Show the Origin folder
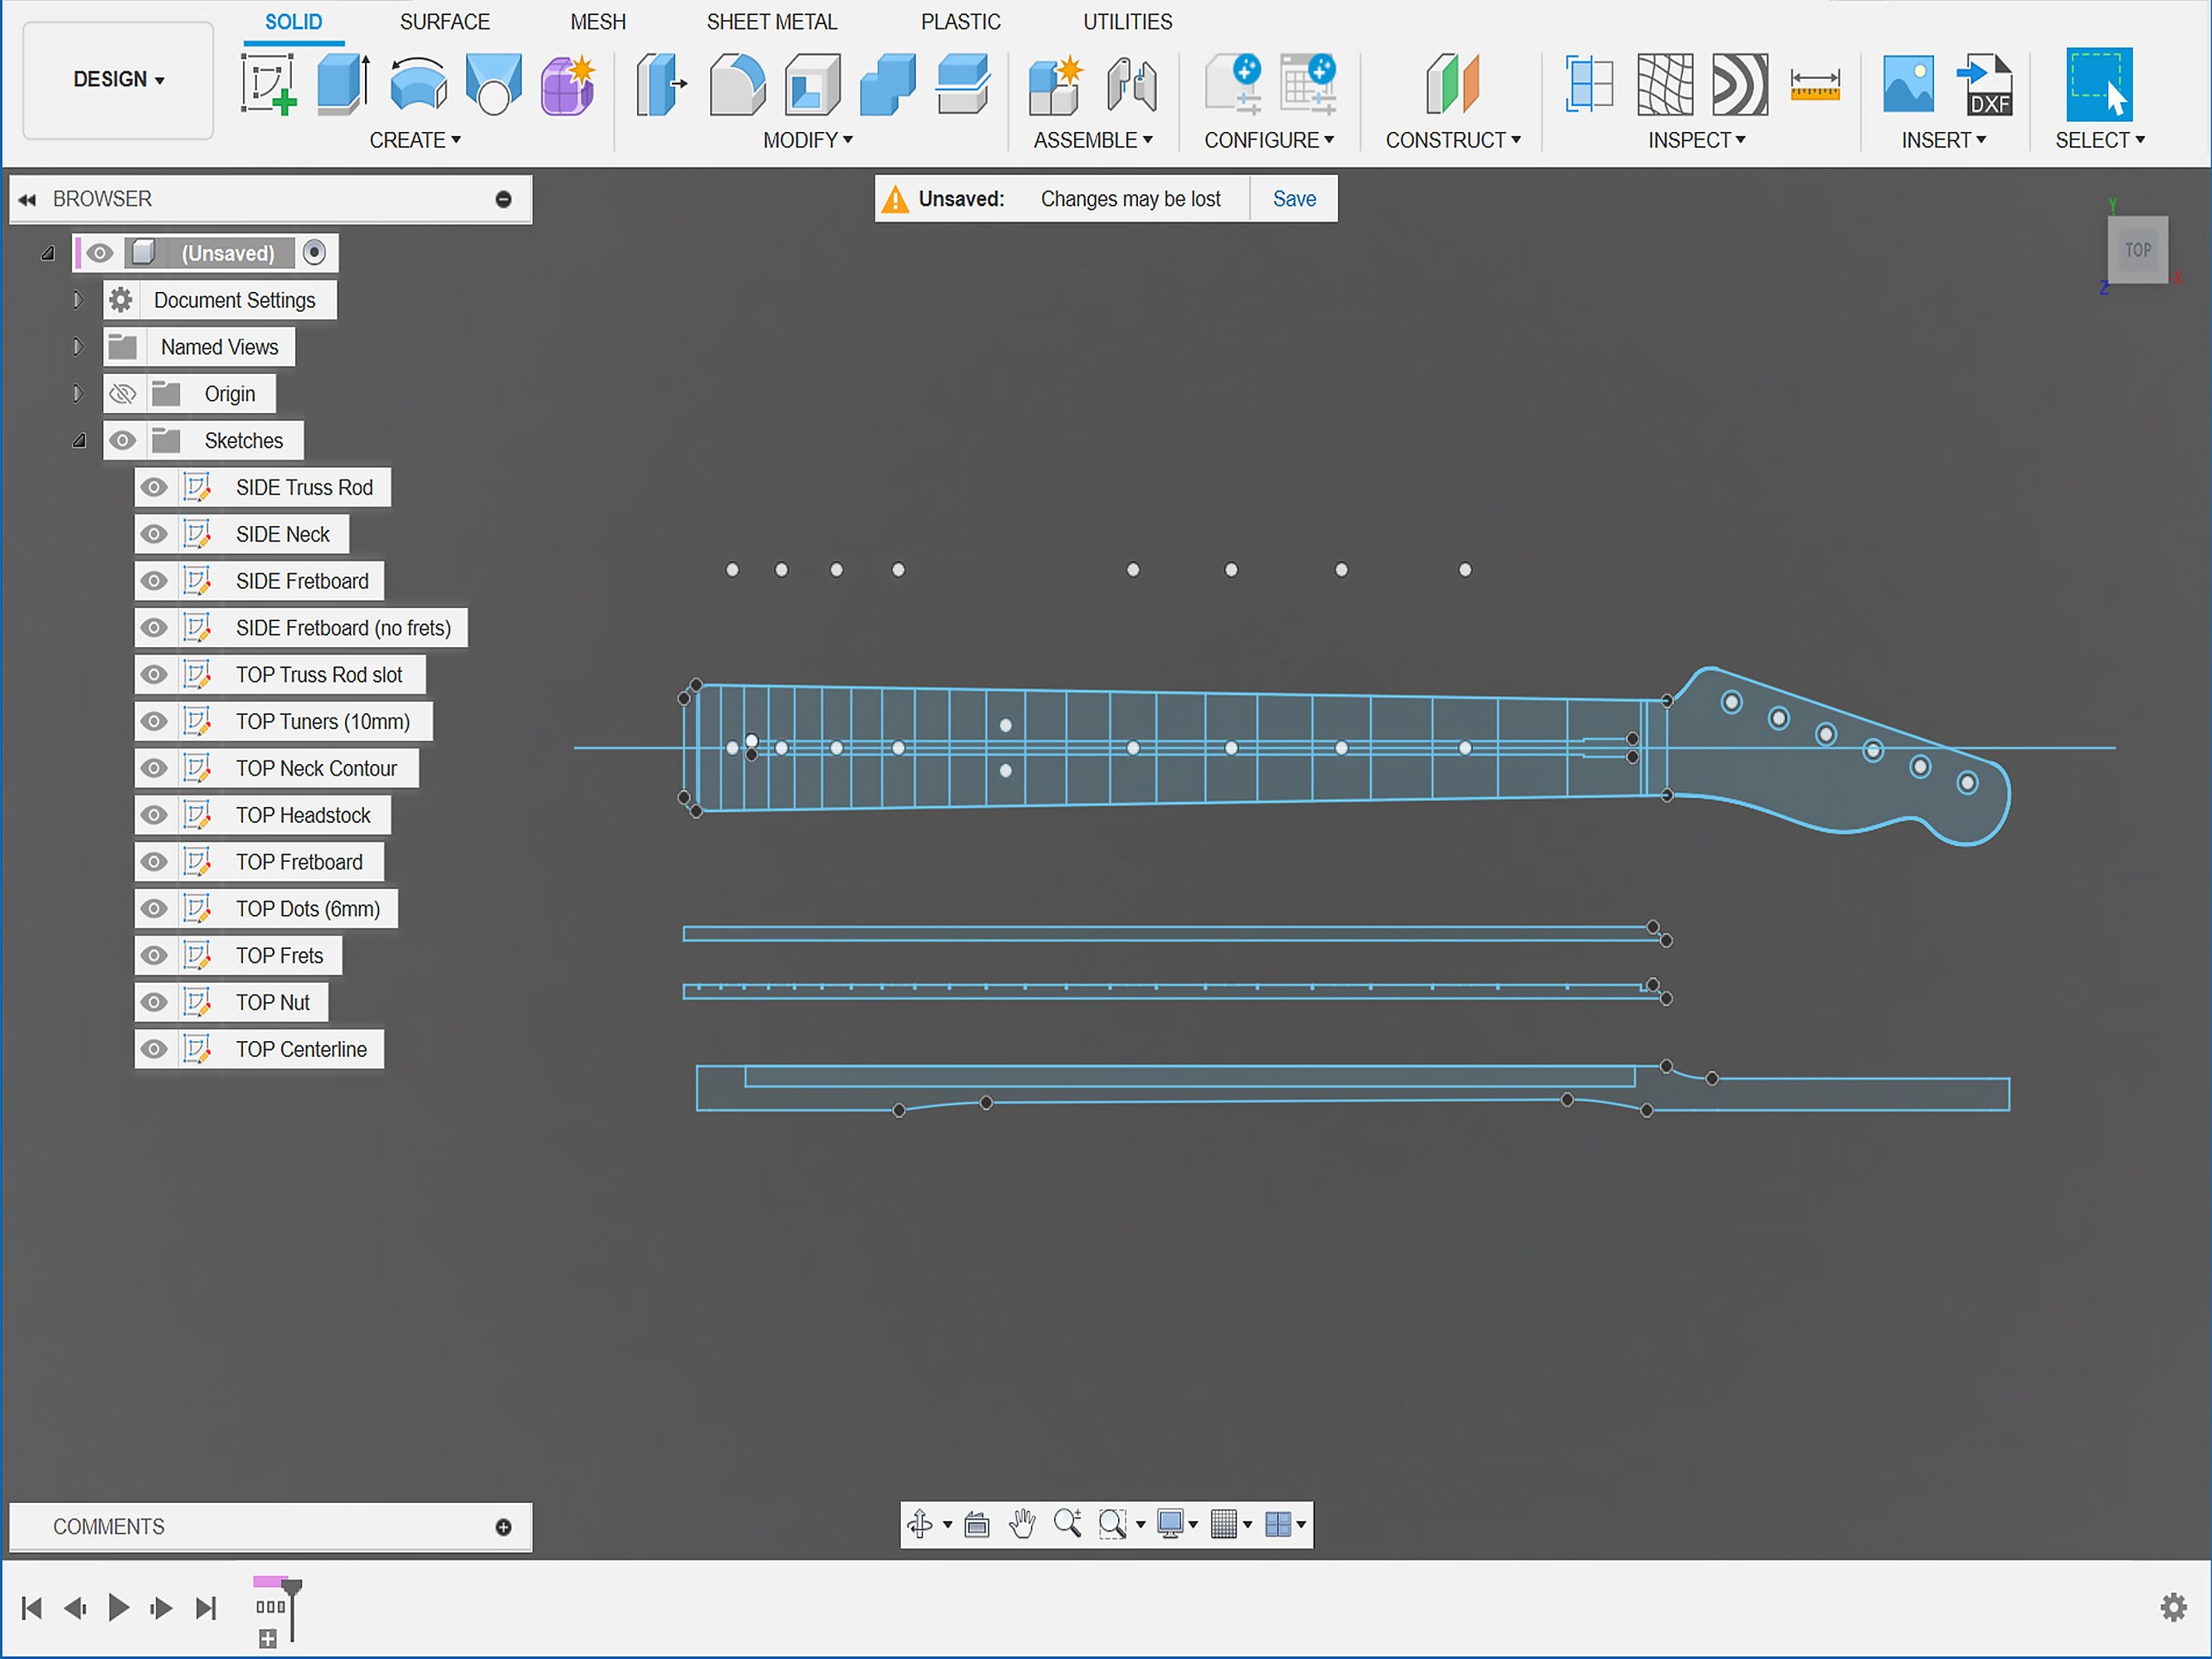The width and height of the screenshot is (2212, 1659). 122,393
